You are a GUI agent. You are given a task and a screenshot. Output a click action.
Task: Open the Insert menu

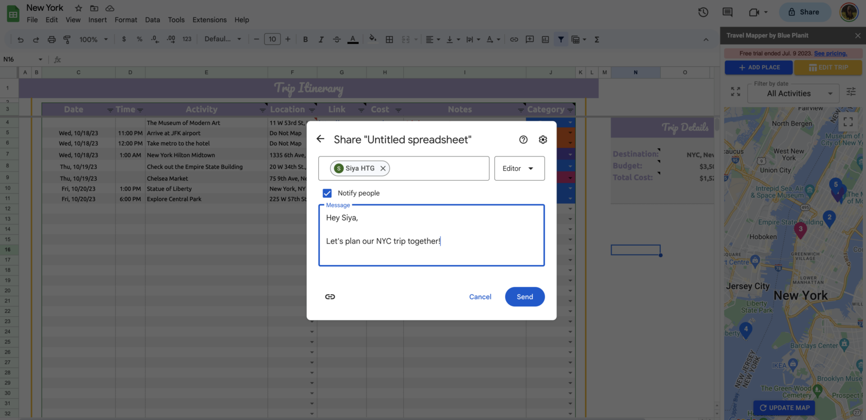(x=97, y=20)
